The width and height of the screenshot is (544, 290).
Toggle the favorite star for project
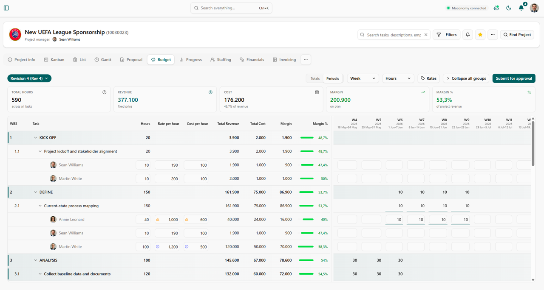[480, 35]
